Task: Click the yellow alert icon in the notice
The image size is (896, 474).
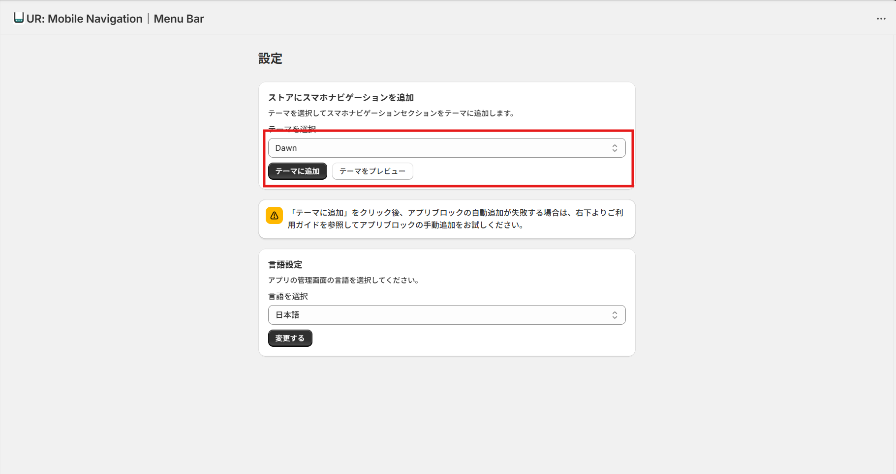Action: click(x=274, y=215)
